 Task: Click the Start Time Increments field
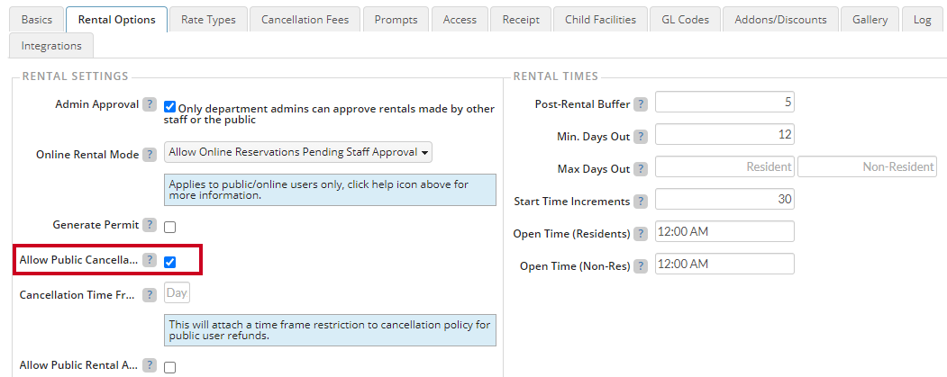(724, 200)
